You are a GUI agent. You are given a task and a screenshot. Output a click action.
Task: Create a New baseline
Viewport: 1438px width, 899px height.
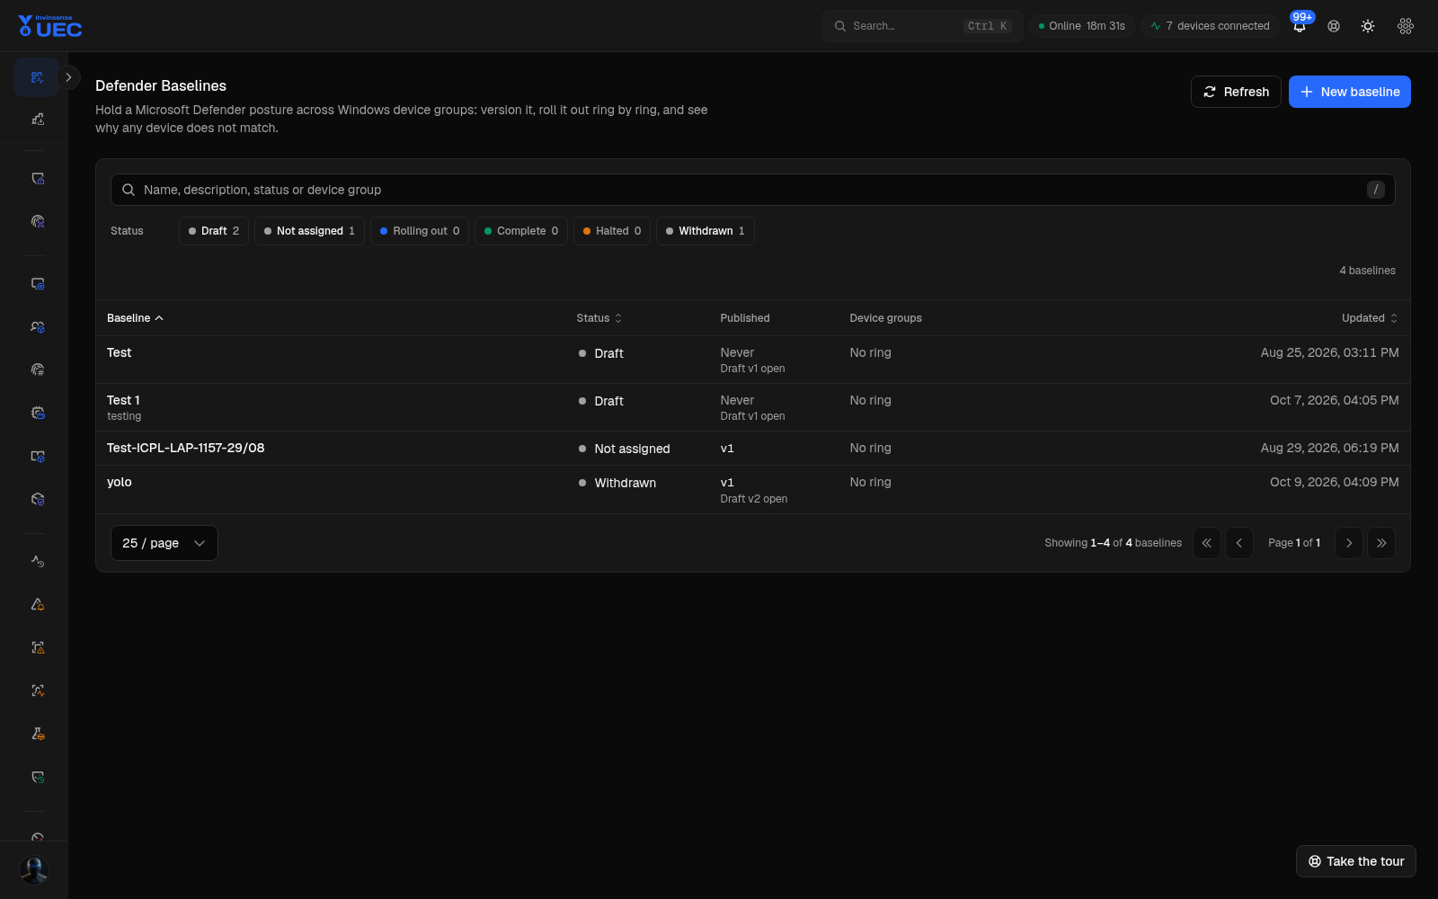click(x=1349, y=92)
